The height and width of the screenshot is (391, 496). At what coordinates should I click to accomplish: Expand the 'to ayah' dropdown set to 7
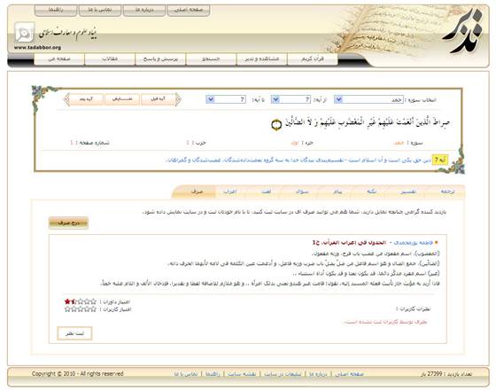(x=226, y=99)
